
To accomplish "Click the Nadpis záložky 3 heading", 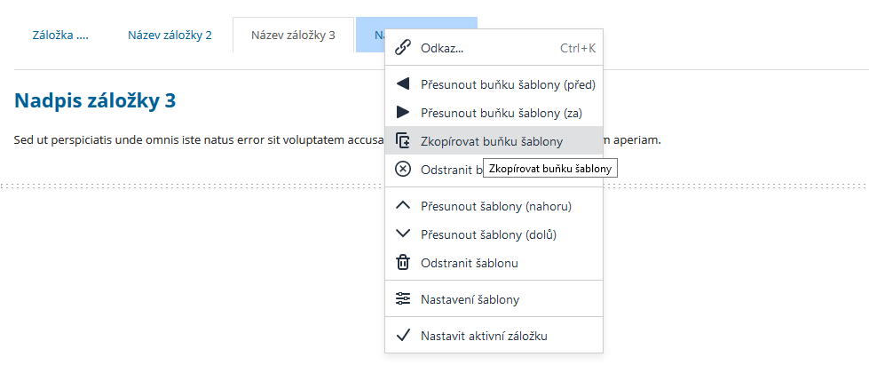I will click(x=94, y=100).
